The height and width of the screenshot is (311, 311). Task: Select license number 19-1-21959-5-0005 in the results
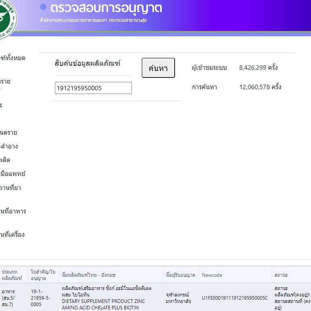[41, 298]
